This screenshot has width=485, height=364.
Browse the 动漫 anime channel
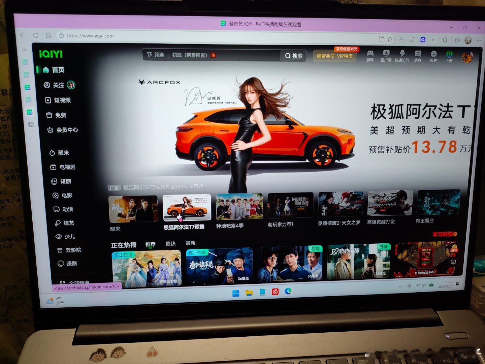pyautogui.click(x=63, y=209)
